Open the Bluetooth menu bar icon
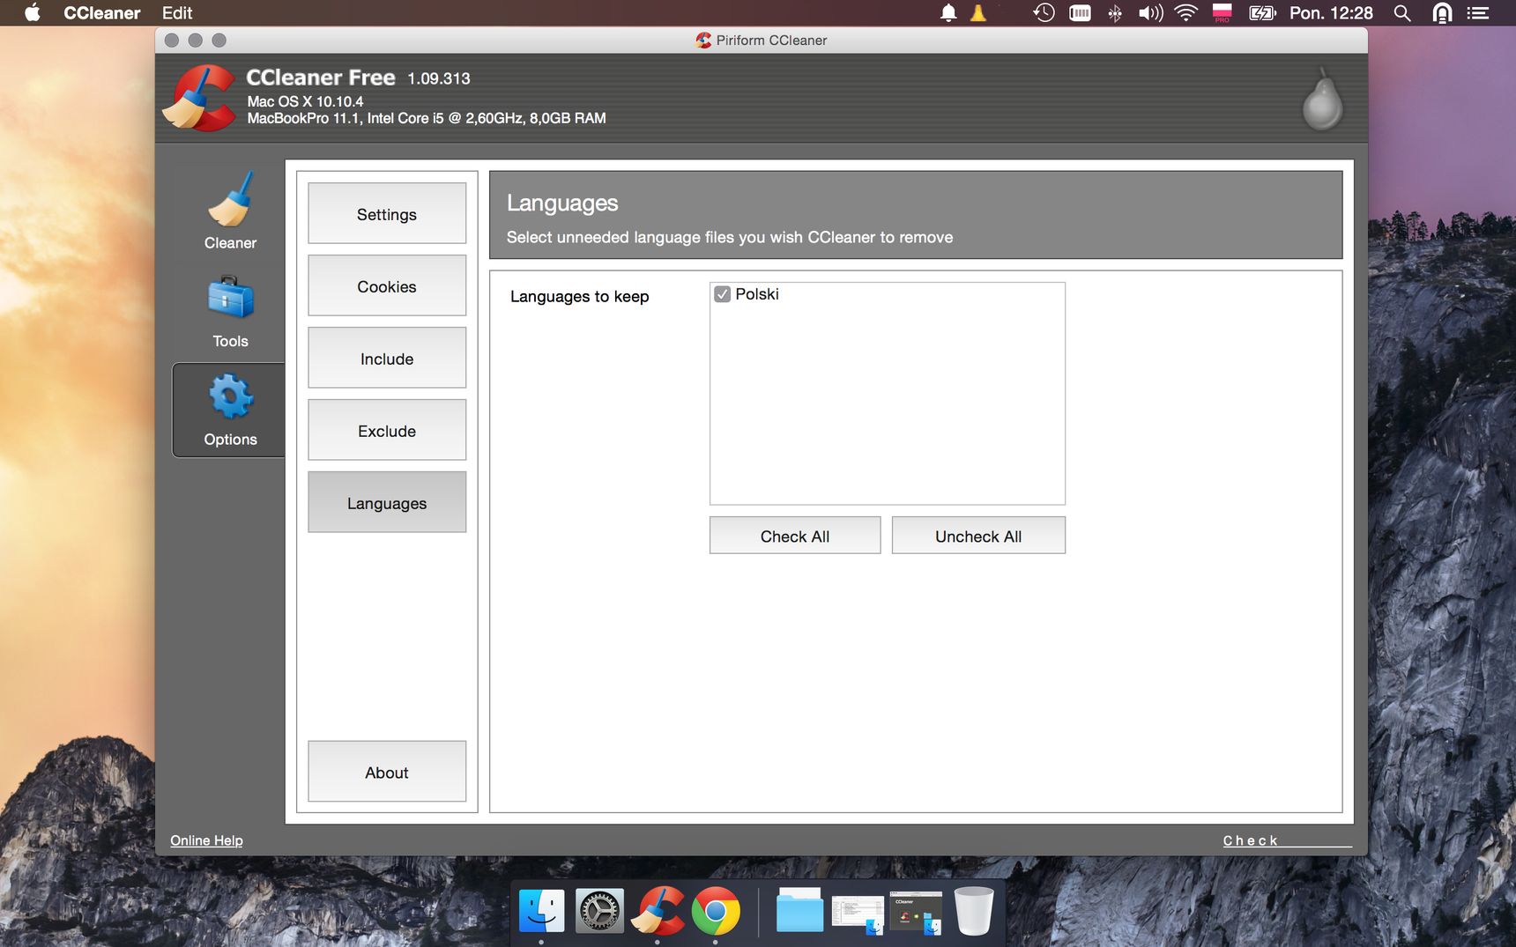This screenshot has width=1516, height=947. pyautogui.click(x=1115, y=12)
